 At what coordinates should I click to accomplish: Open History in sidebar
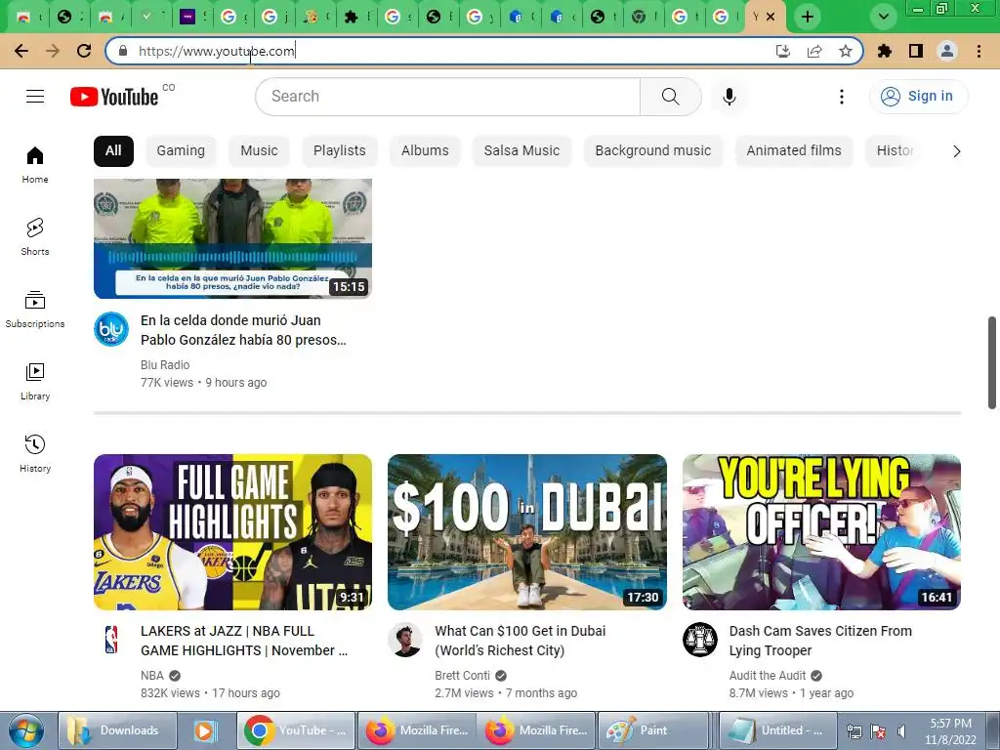click(35, 453)
